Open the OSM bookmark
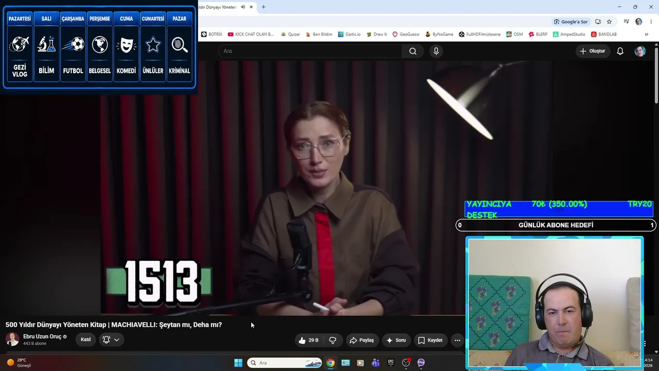Screen dimensions: 659x371 tap(514, 35)
